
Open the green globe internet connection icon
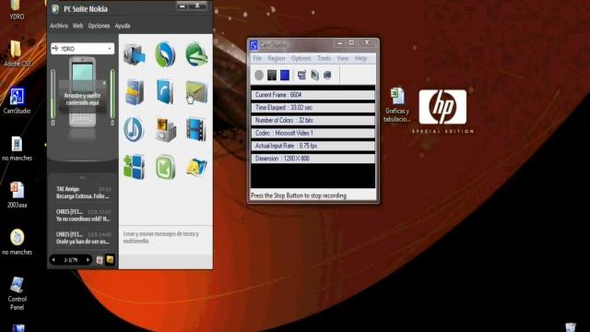click(196, 54)
